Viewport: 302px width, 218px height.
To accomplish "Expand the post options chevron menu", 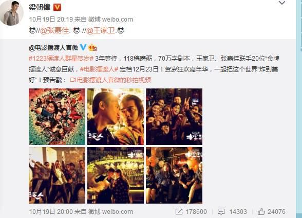I will coord(282,3).
